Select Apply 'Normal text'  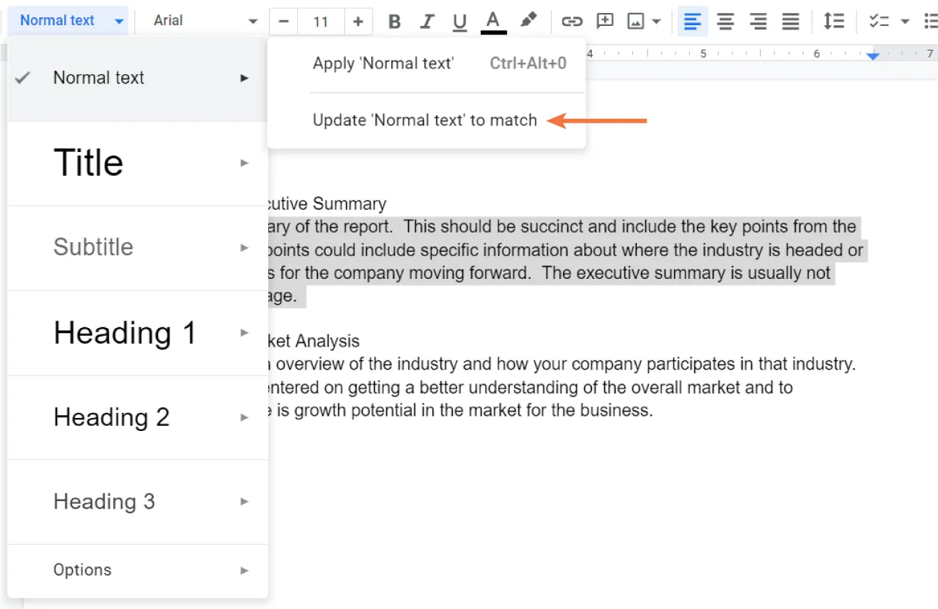383,63
